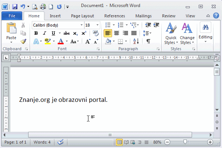Screen dimensions: 222x148
Task: Open the File tab
Action: 11,16
